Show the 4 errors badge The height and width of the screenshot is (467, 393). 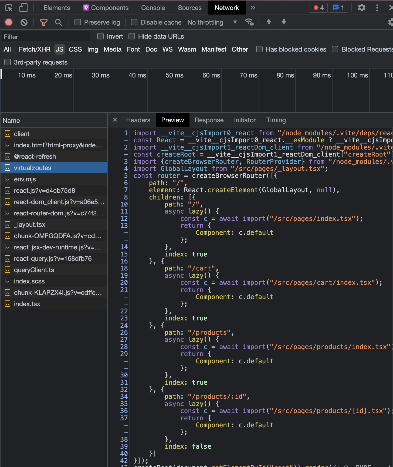[319, 8]
